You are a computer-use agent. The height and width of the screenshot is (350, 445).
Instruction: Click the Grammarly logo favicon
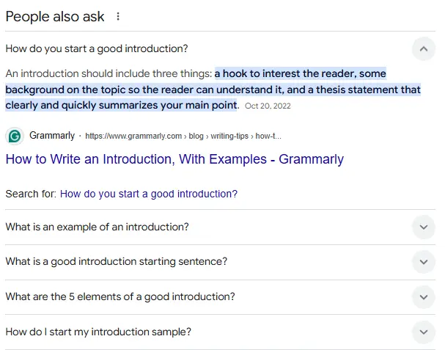click(x=15, y=136)
